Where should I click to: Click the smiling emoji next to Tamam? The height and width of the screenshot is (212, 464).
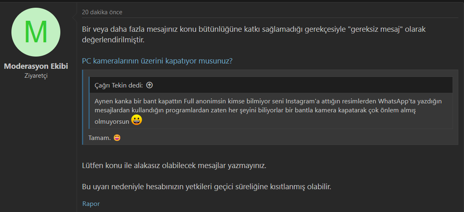point(117,138)
